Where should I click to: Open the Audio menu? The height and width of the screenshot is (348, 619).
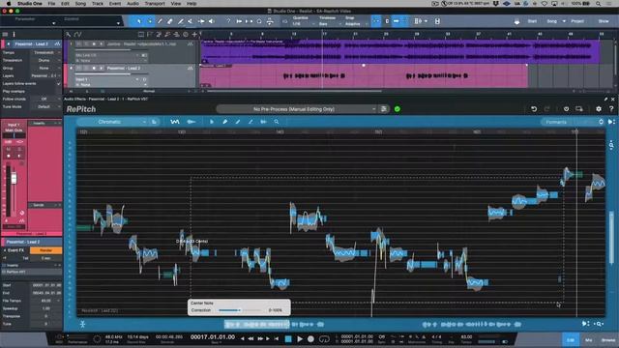133,4
